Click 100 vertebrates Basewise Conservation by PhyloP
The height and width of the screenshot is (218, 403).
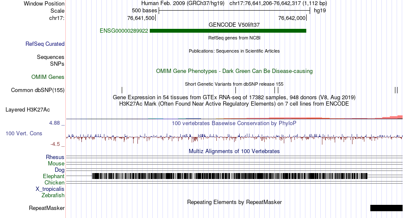(x=234, y=123)
